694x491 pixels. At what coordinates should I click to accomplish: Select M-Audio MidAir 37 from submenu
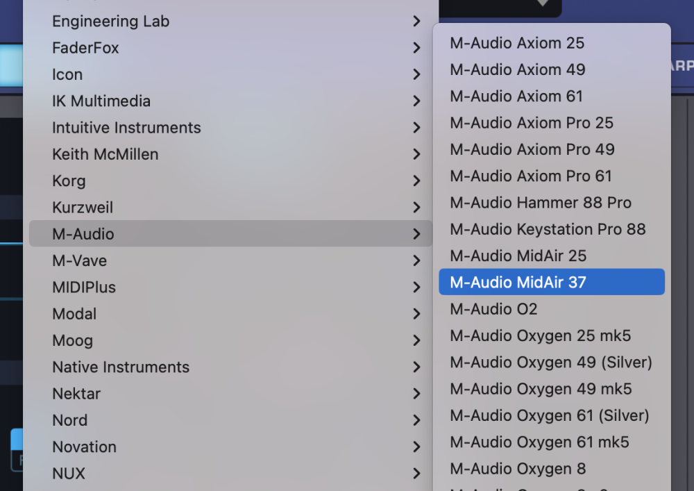click(518, 283)
